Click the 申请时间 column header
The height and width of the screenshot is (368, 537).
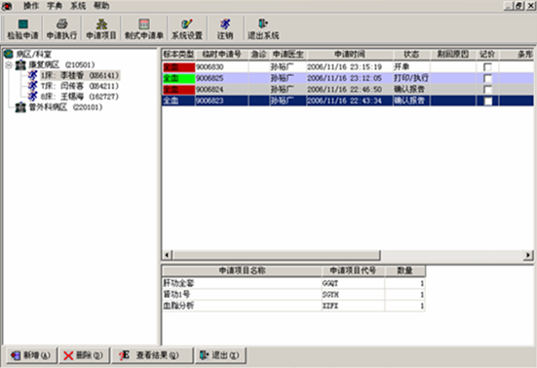[x=350, y=55]
